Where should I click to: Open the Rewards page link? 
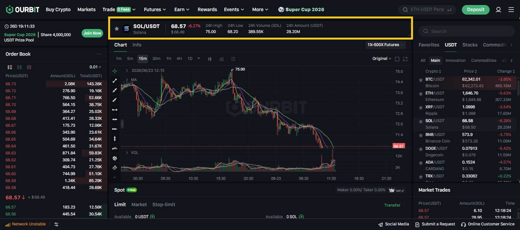[x=207, y=10]
